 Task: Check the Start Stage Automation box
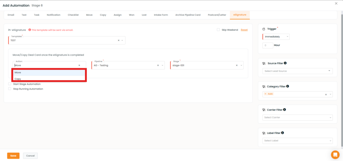10,84
